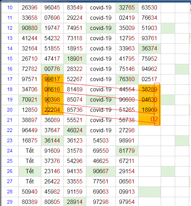Select first Tết cell in row 24

[30, 151]
